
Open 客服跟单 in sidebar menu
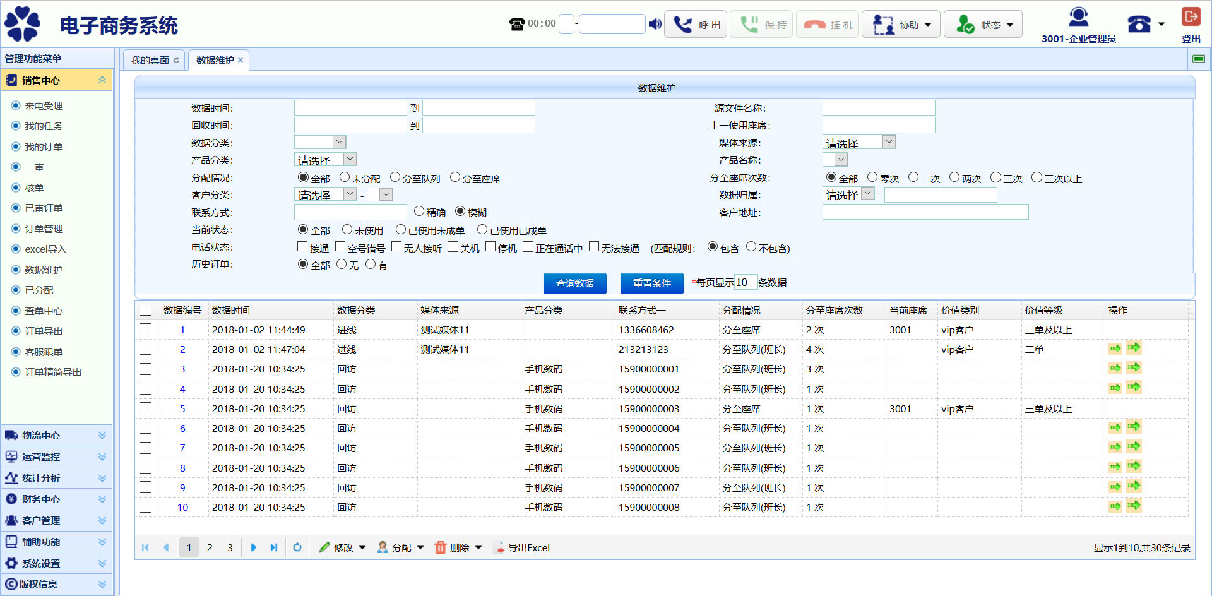point(44,352)
